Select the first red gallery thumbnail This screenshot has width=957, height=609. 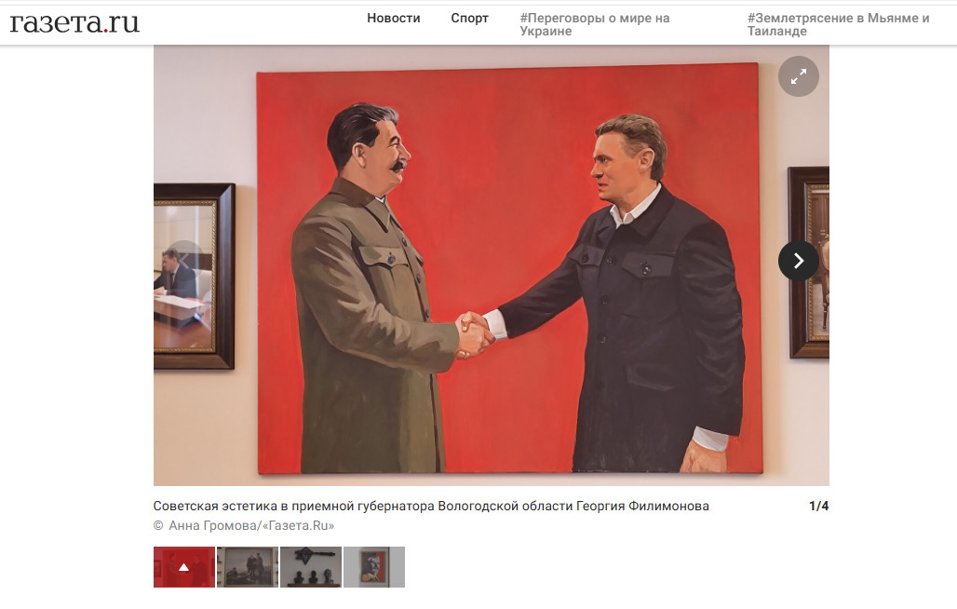(x=183, y=567)
